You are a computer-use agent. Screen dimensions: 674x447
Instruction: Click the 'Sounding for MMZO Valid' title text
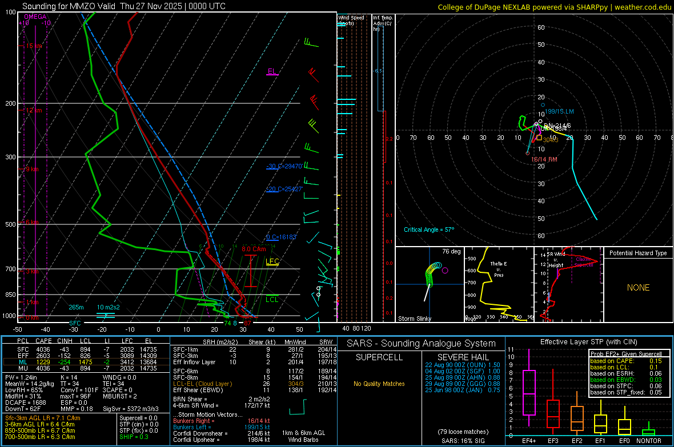(x=69, y=6)
